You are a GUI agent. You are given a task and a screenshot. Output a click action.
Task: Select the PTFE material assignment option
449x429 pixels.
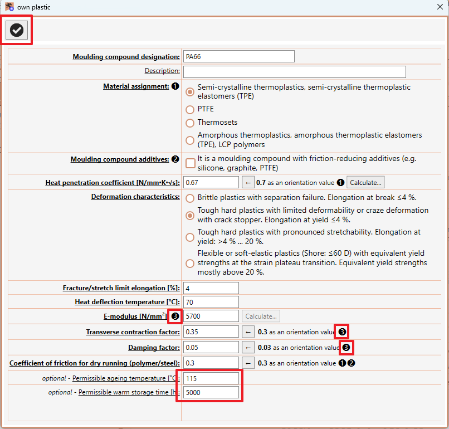click(190, 109)
